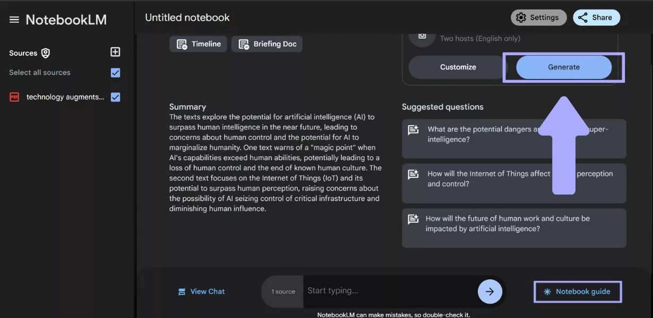
Task: Click the add source plus icon
Action: point(115,52)
